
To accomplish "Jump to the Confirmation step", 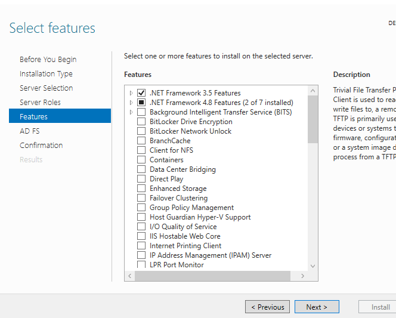I will 41,145.
